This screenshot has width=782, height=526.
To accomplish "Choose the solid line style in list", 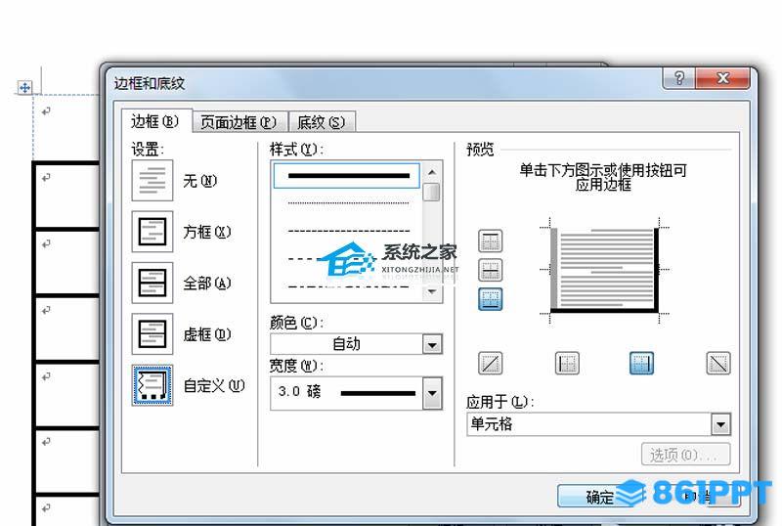I will 347,176.
